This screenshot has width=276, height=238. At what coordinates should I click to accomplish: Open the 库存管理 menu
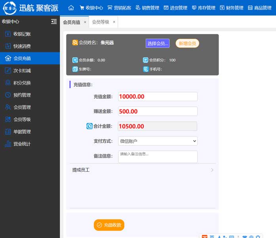(204, 8)
